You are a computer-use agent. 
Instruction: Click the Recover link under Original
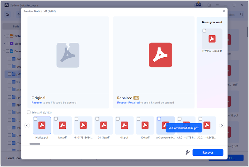(37, 103)
